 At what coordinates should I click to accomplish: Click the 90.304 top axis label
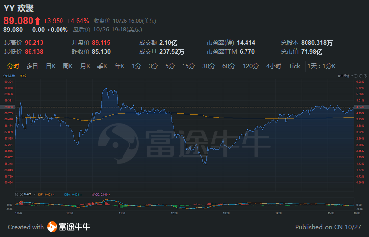tap(9, 82)
